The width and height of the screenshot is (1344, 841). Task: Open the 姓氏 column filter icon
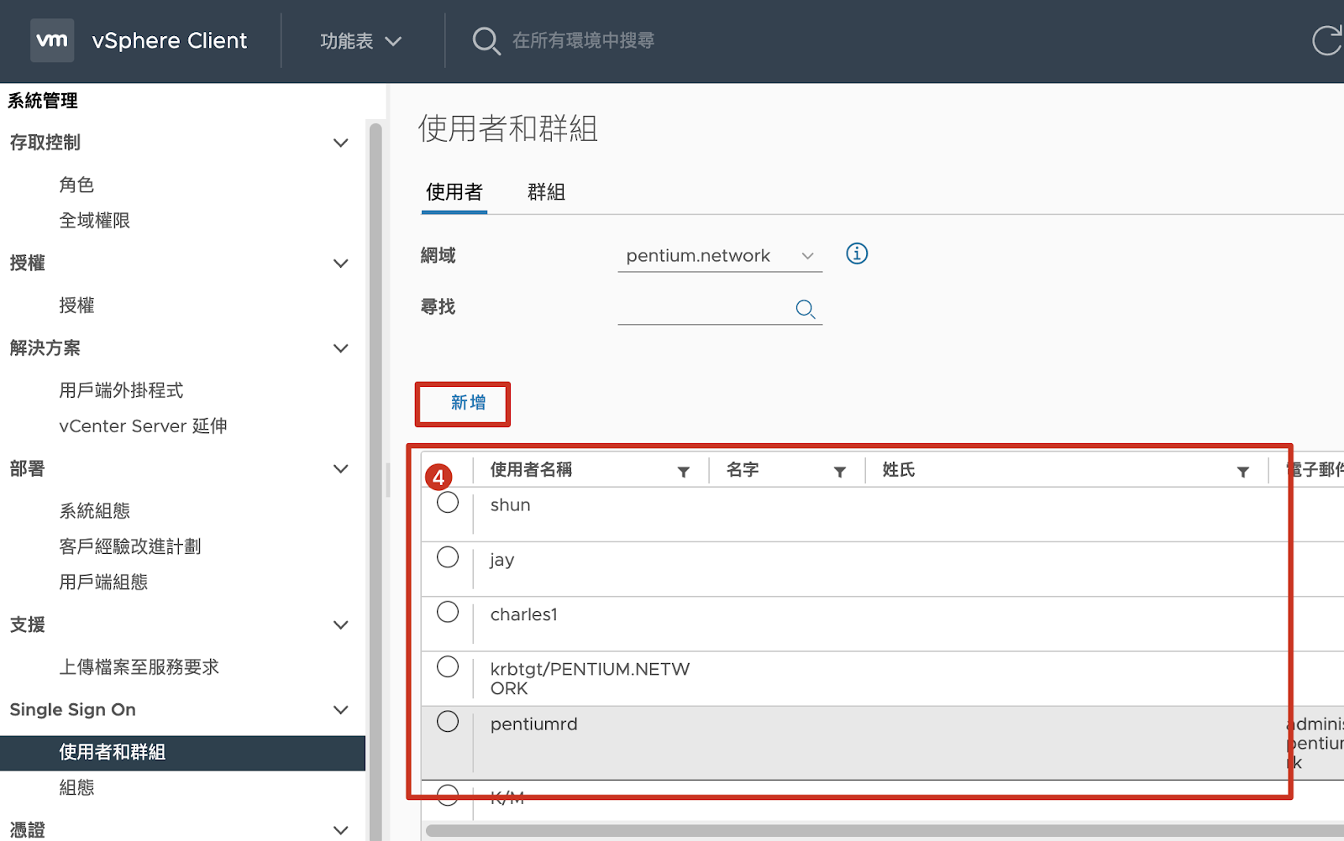1242,472
